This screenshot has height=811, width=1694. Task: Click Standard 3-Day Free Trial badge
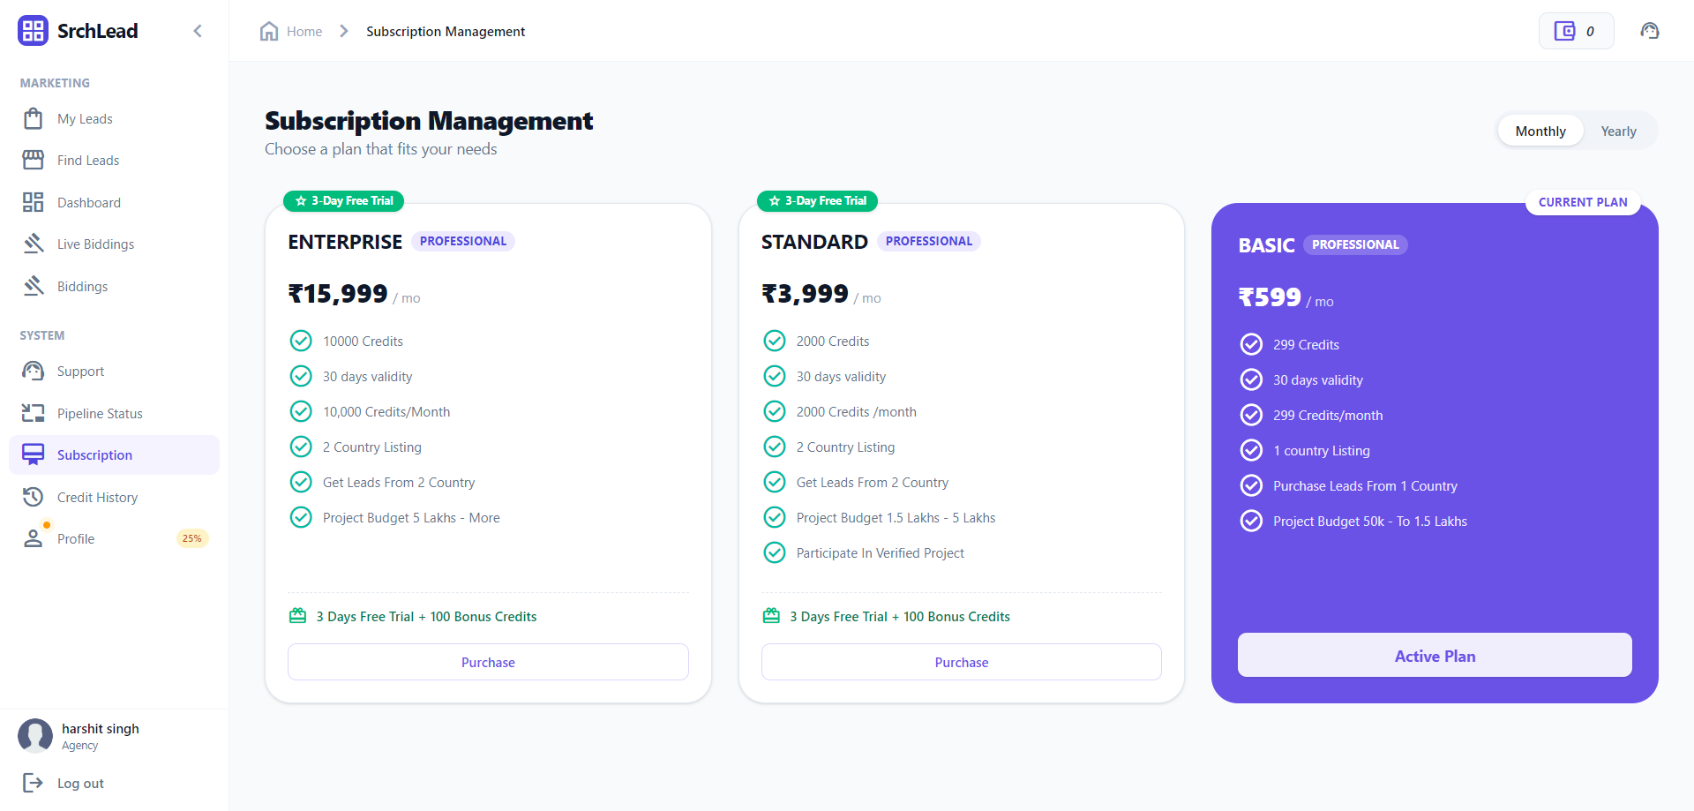(817, 201)
